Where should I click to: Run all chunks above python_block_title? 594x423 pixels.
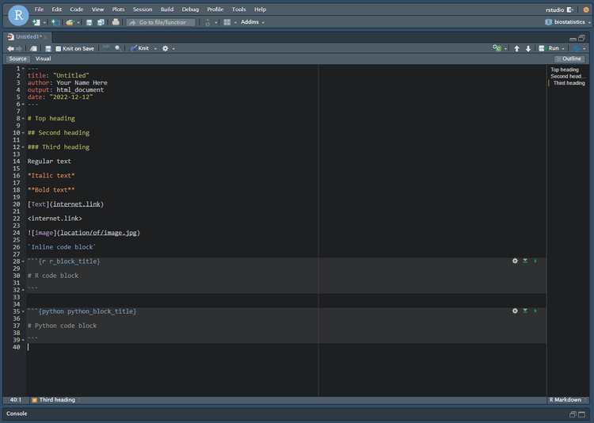525,311
